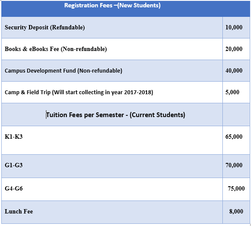Click the Registration Fees header title
251x226 pixels.
(112, 6)
